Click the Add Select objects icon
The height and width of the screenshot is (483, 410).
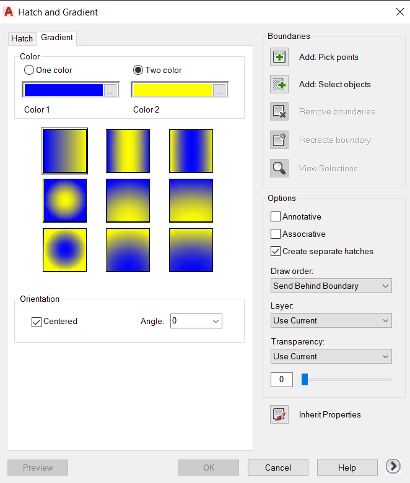click(279, 84)
